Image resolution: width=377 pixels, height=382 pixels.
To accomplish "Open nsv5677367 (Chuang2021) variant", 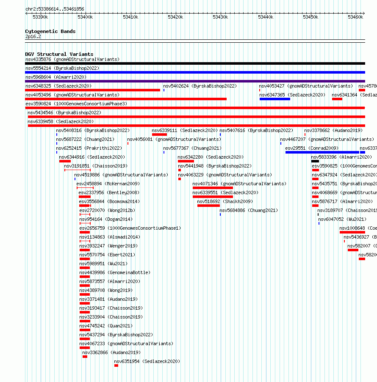I will 192,148.
